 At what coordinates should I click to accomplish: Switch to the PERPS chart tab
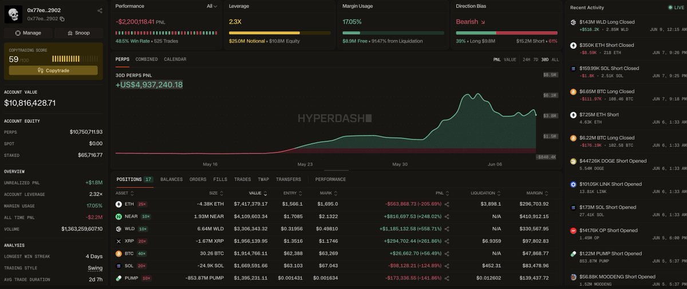click(123, 59)
